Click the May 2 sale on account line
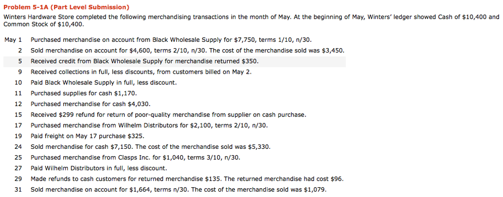 pos(187,50)
